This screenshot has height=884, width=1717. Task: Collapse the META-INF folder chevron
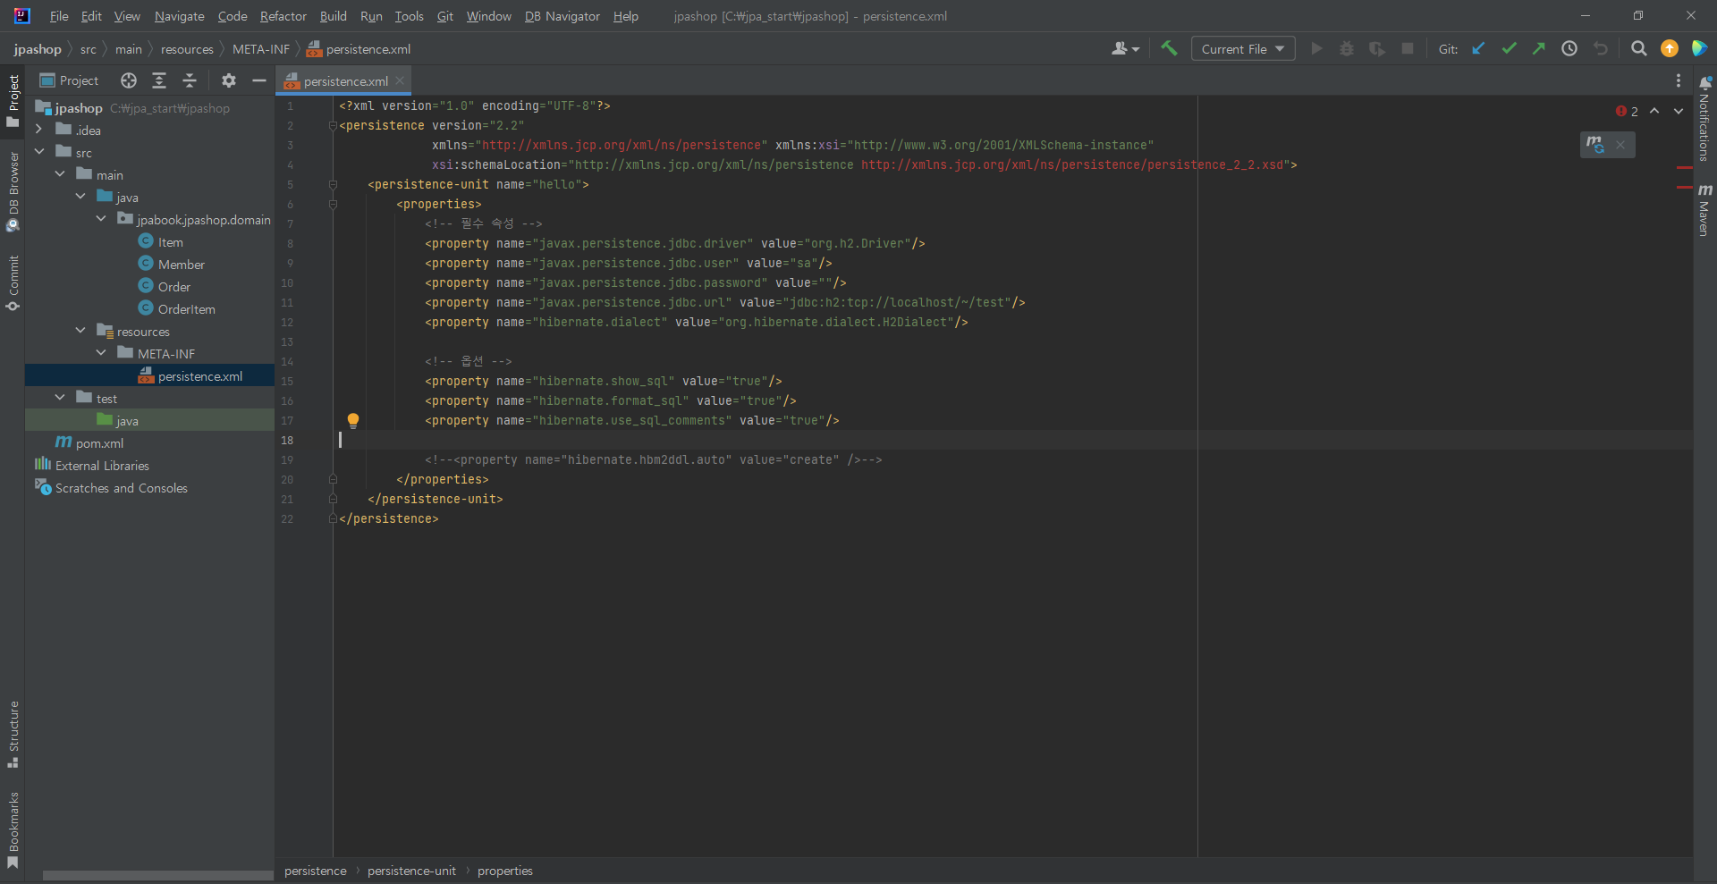100,353
